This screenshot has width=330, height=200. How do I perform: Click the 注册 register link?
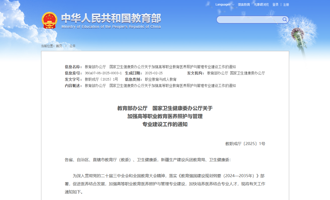pyautogui.click(x=286, y=5)
